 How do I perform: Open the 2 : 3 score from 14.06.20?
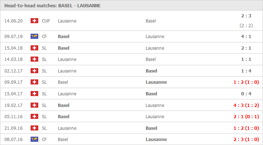pos(246,16)
